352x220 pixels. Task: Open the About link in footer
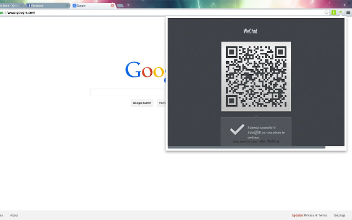point(14,215)
